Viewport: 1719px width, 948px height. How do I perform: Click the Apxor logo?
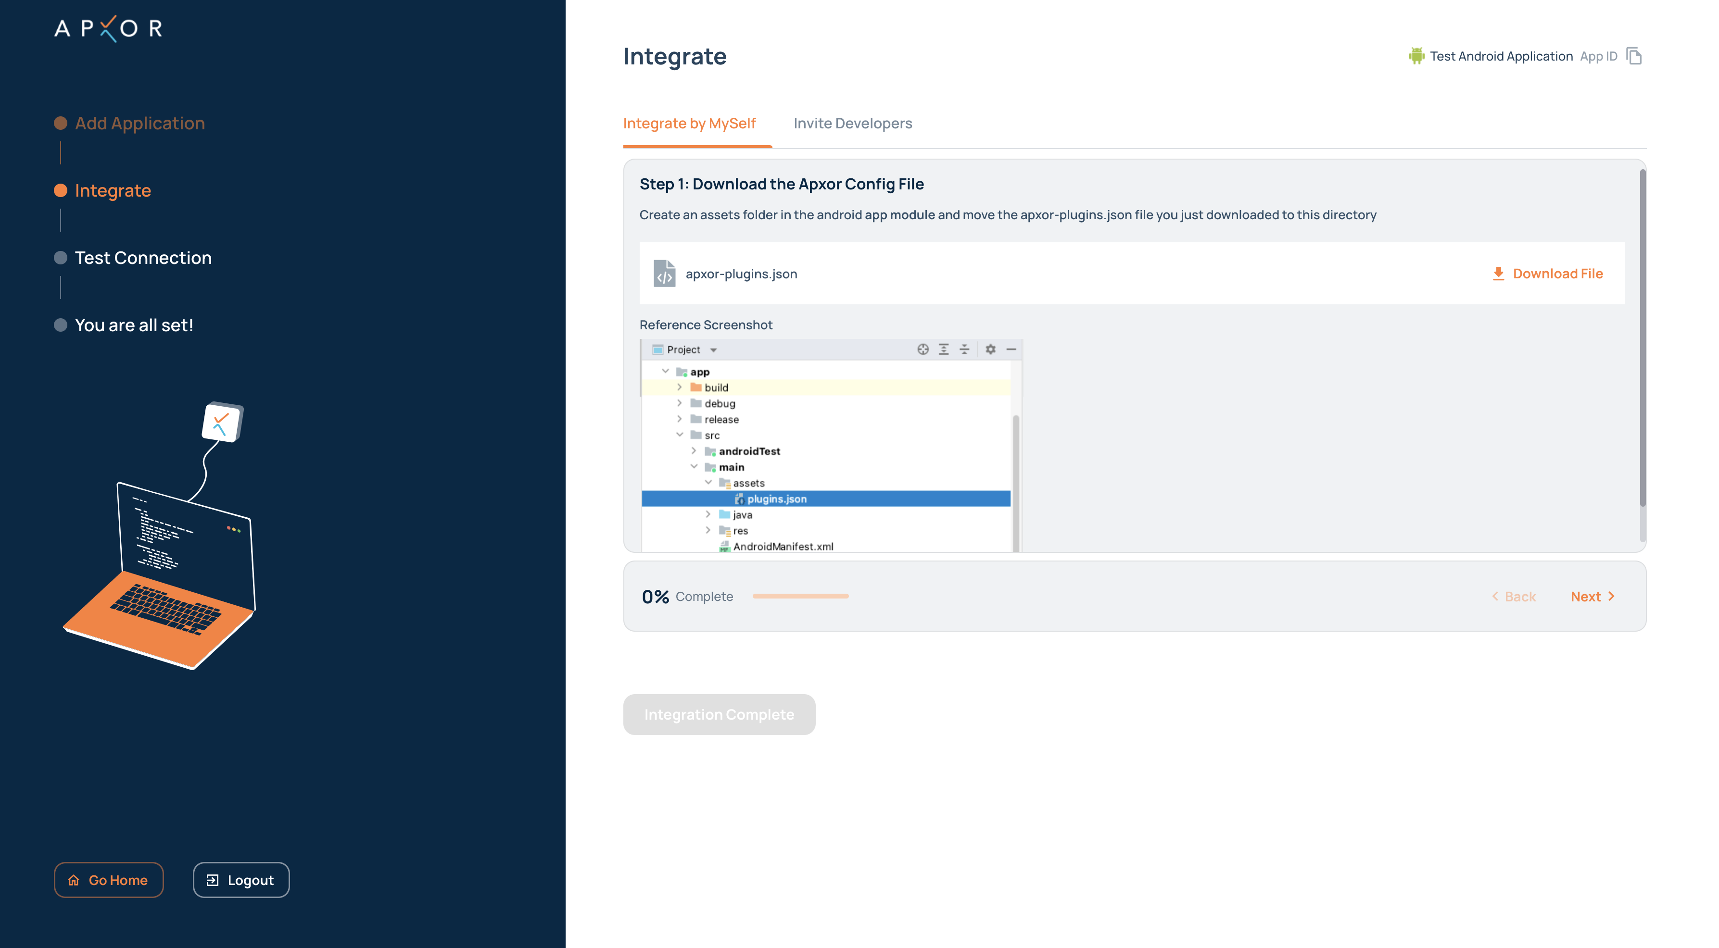(x=108, y=28)
